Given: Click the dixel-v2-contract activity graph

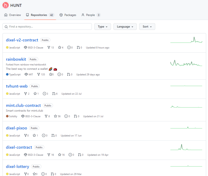Looking at the screenshot, I should pos(186,40).
